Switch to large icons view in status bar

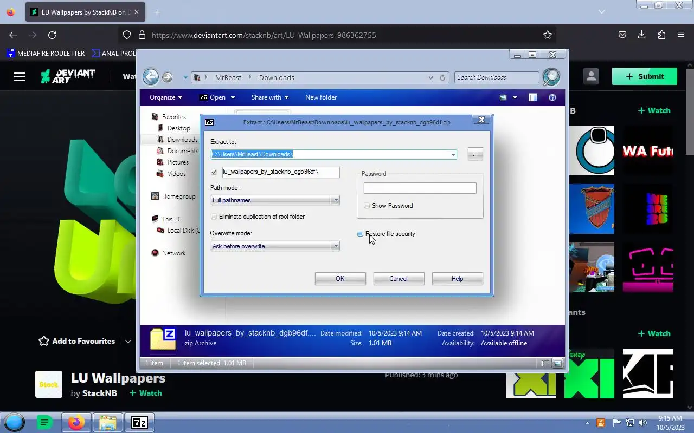click(x=557, y=363)
